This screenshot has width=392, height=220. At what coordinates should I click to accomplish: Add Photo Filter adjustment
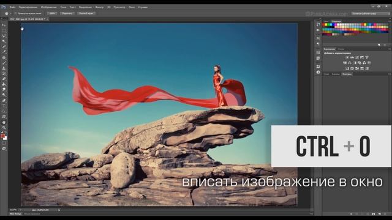click(360, 63)
